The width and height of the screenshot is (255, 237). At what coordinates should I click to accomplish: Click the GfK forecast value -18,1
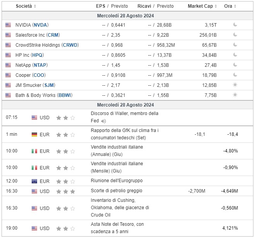click(x=200, y=134)
